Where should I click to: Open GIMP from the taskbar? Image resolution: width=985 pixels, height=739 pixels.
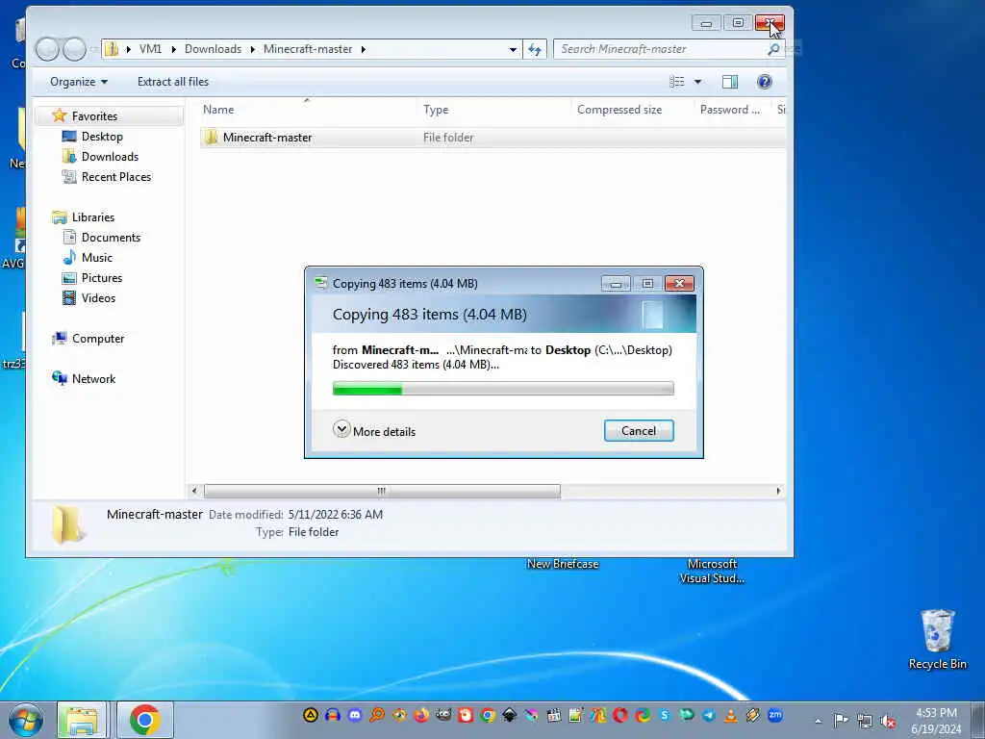[x=443, y=715]
